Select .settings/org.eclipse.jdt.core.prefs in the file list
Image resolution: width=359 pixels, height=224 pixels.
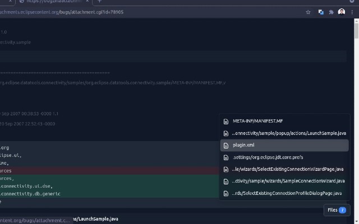tap(268, 157)
